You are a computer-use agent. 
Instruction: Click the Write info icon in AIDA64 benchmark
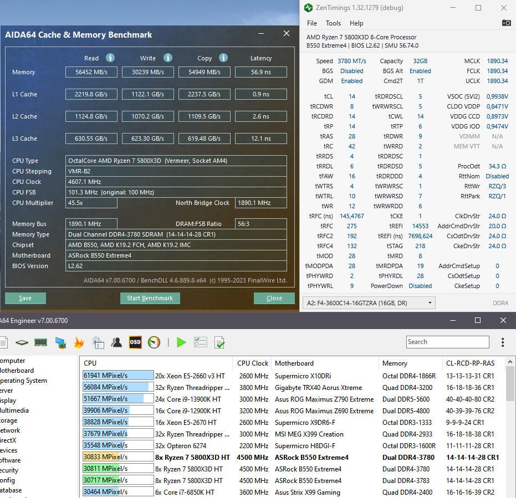168,58
